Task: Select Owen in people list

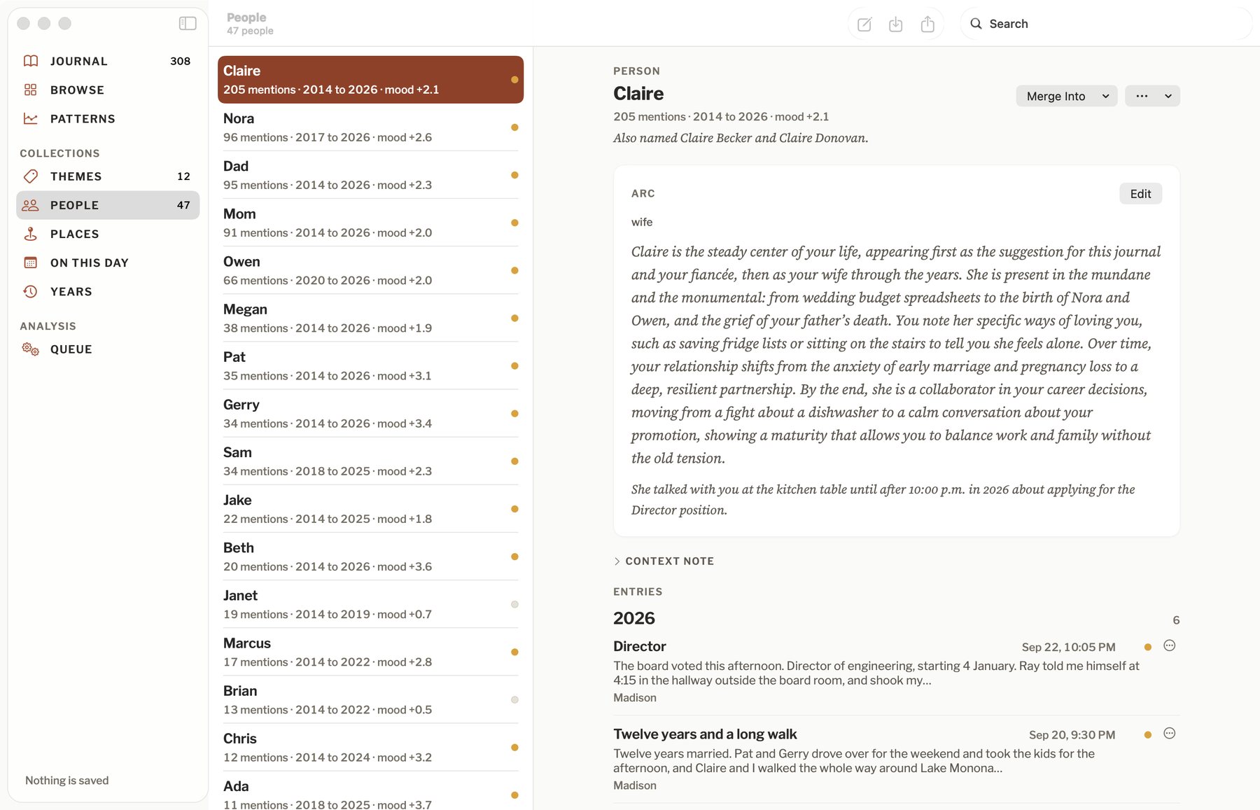Action: click(370, 270)
